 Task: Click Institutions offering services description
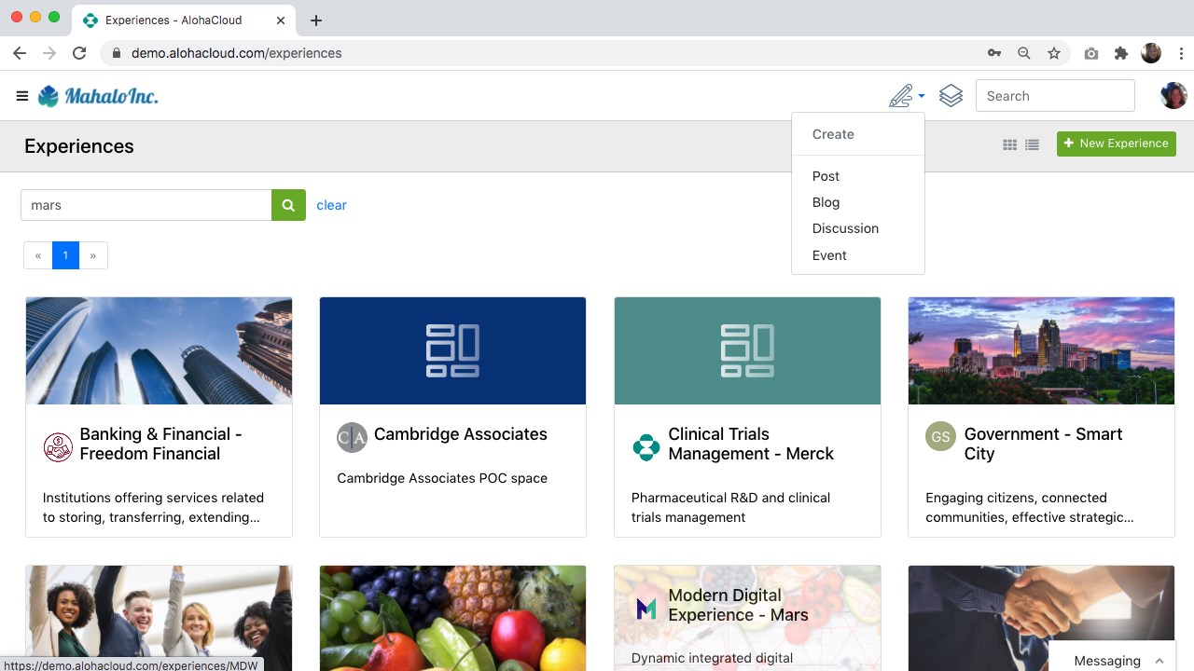(x=153, y=508)
